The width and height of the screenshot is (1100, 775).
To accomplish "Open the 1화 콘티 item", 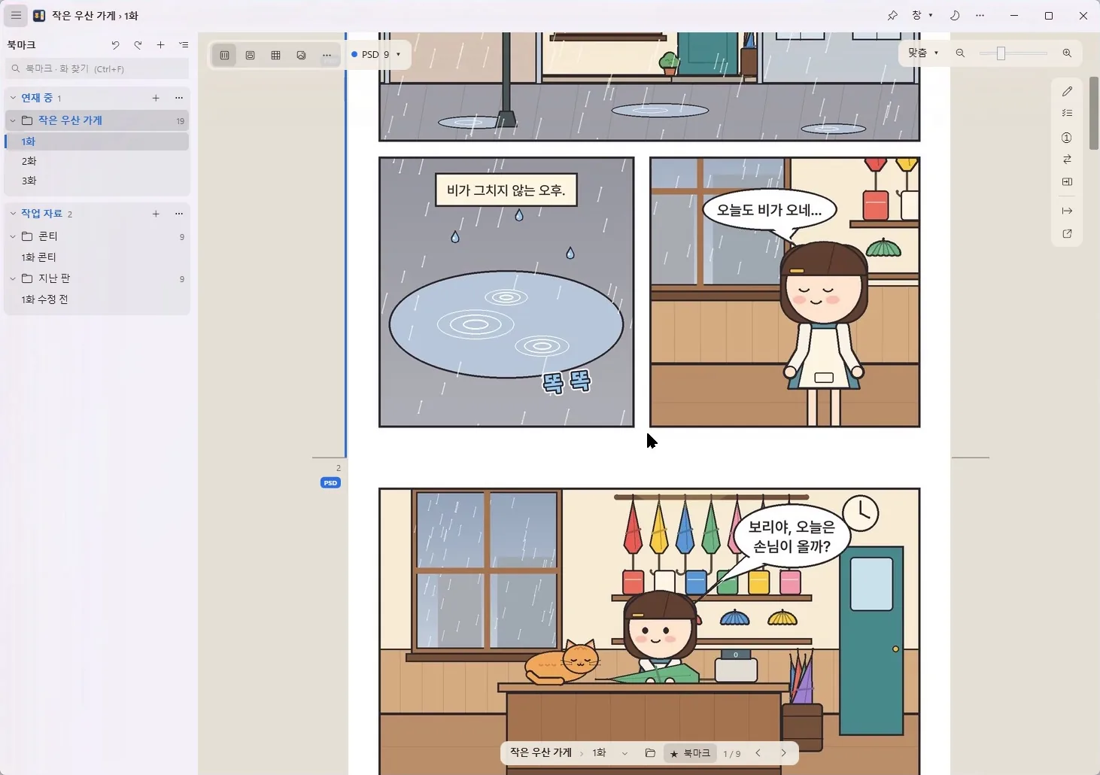I will click(x=97, y=257).
